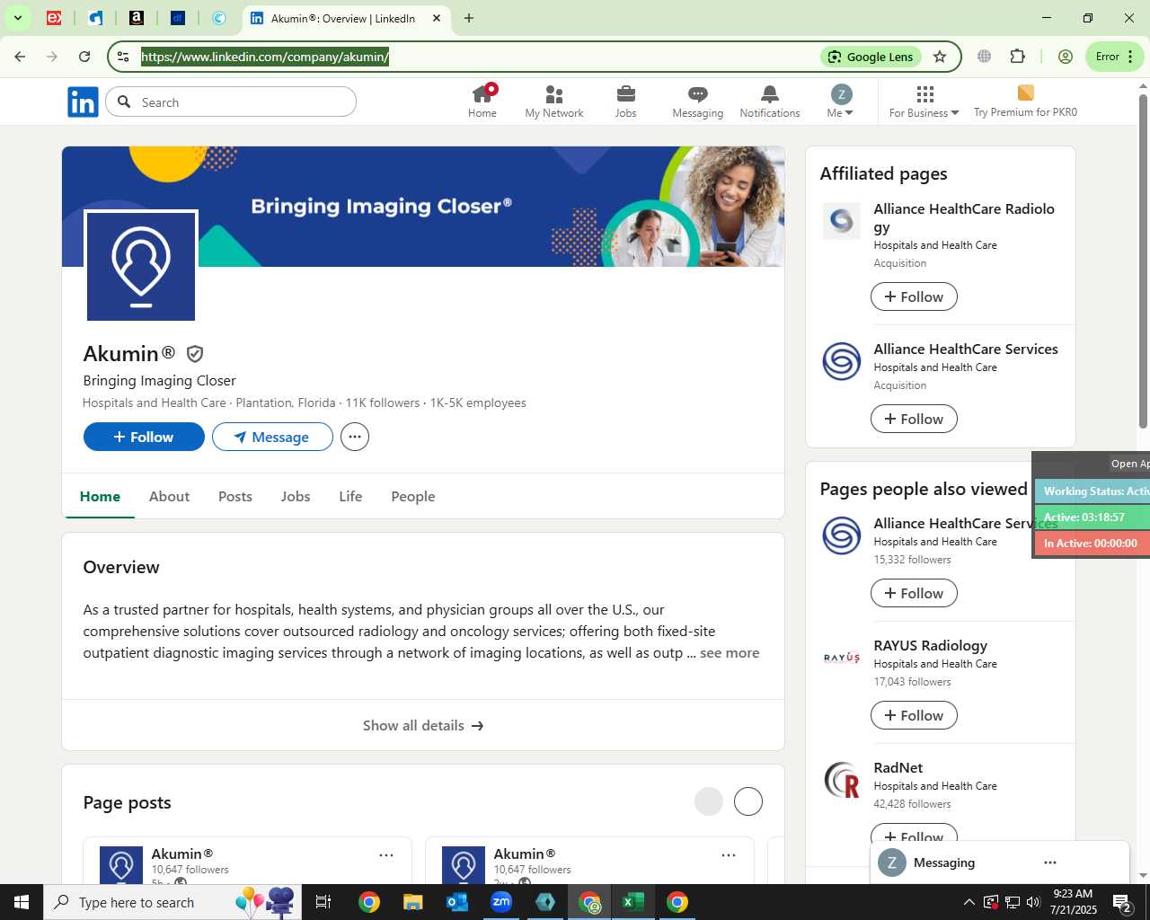Click Akumin profile logo image
This screenshot has width=1150, height=920.
(141, 267)
